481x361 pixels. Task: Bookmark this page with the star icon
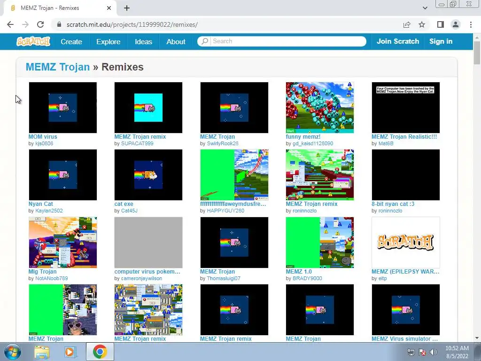422,24
